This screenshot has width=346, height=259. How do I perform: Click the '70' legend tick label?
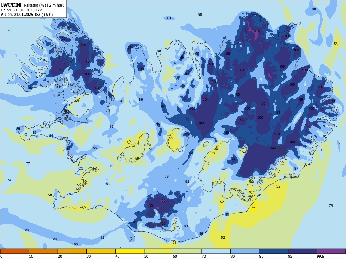pyautogui.click(x=204, y=256)
